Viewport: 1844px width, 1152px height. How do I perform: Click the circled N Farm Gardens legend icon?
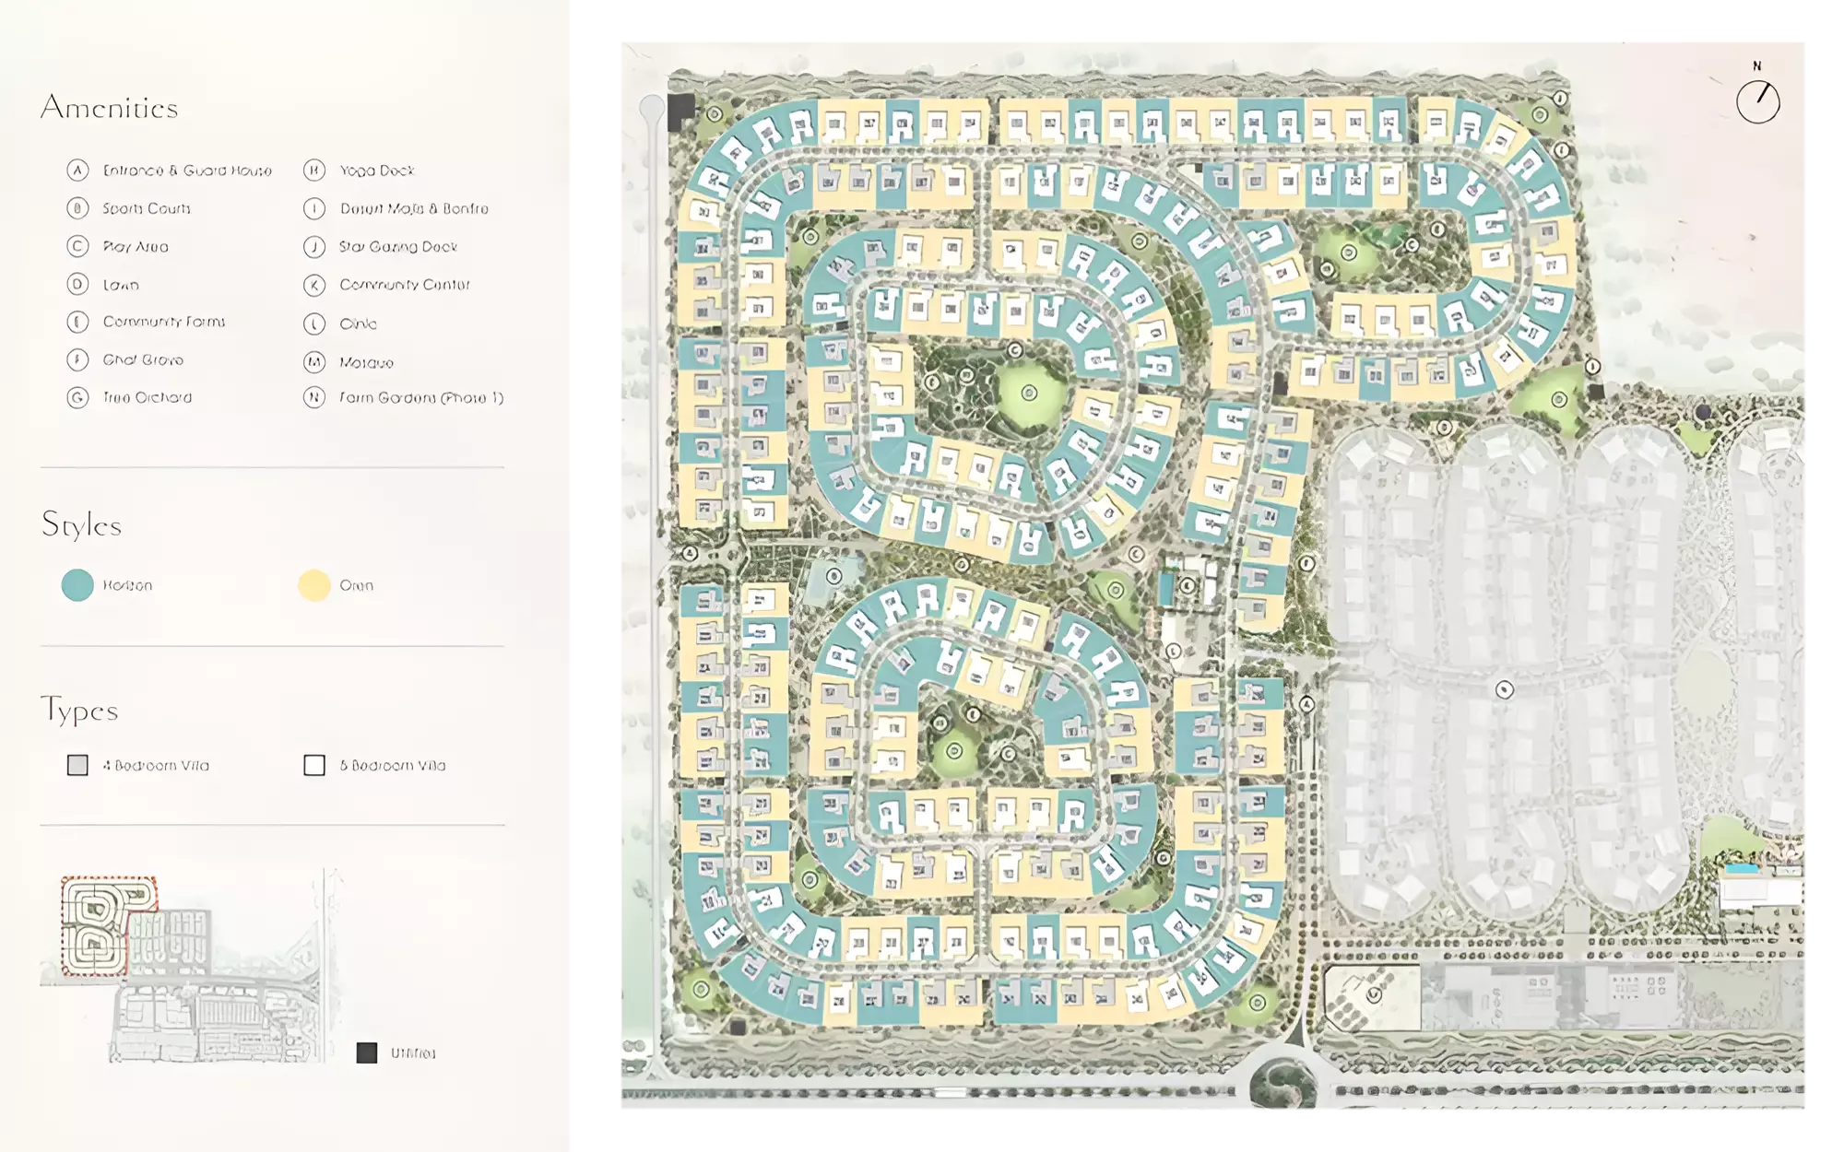click(x=314, y=397)
